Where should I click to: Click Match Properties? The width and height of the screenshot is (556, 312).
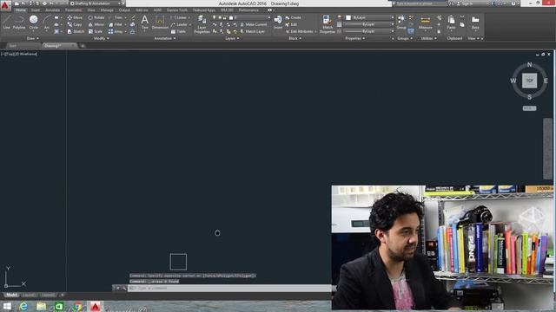click(x=328, y=24)
